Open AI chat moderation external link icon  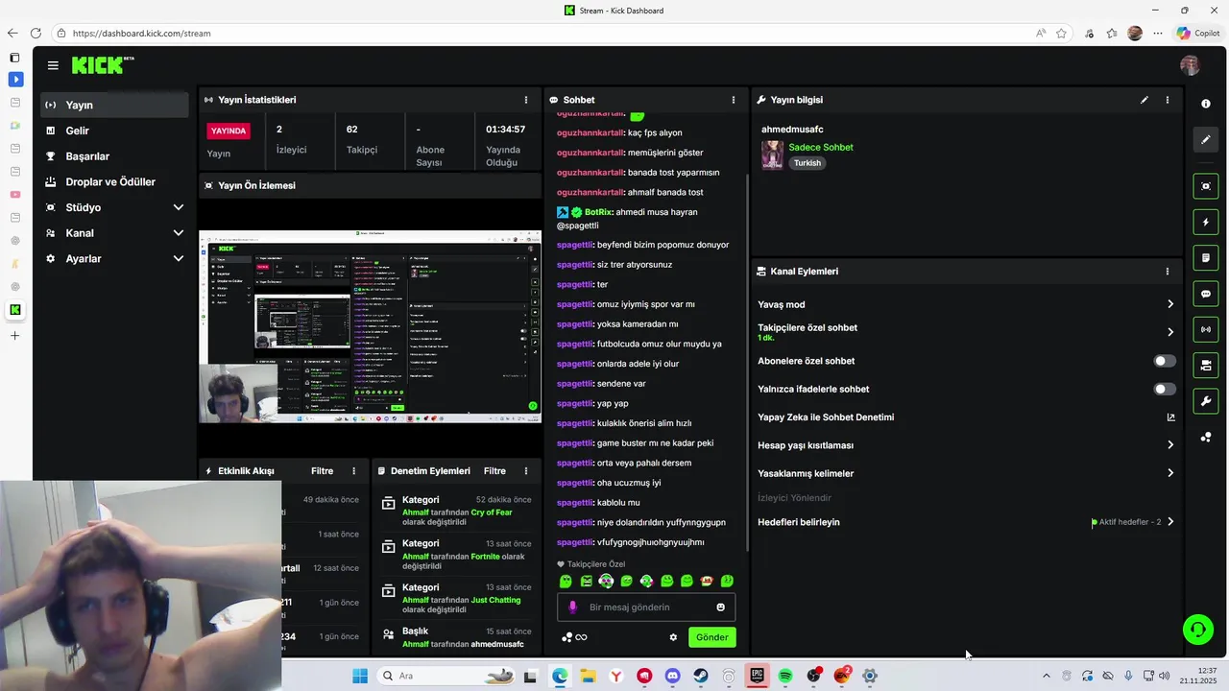point(1170,417)
